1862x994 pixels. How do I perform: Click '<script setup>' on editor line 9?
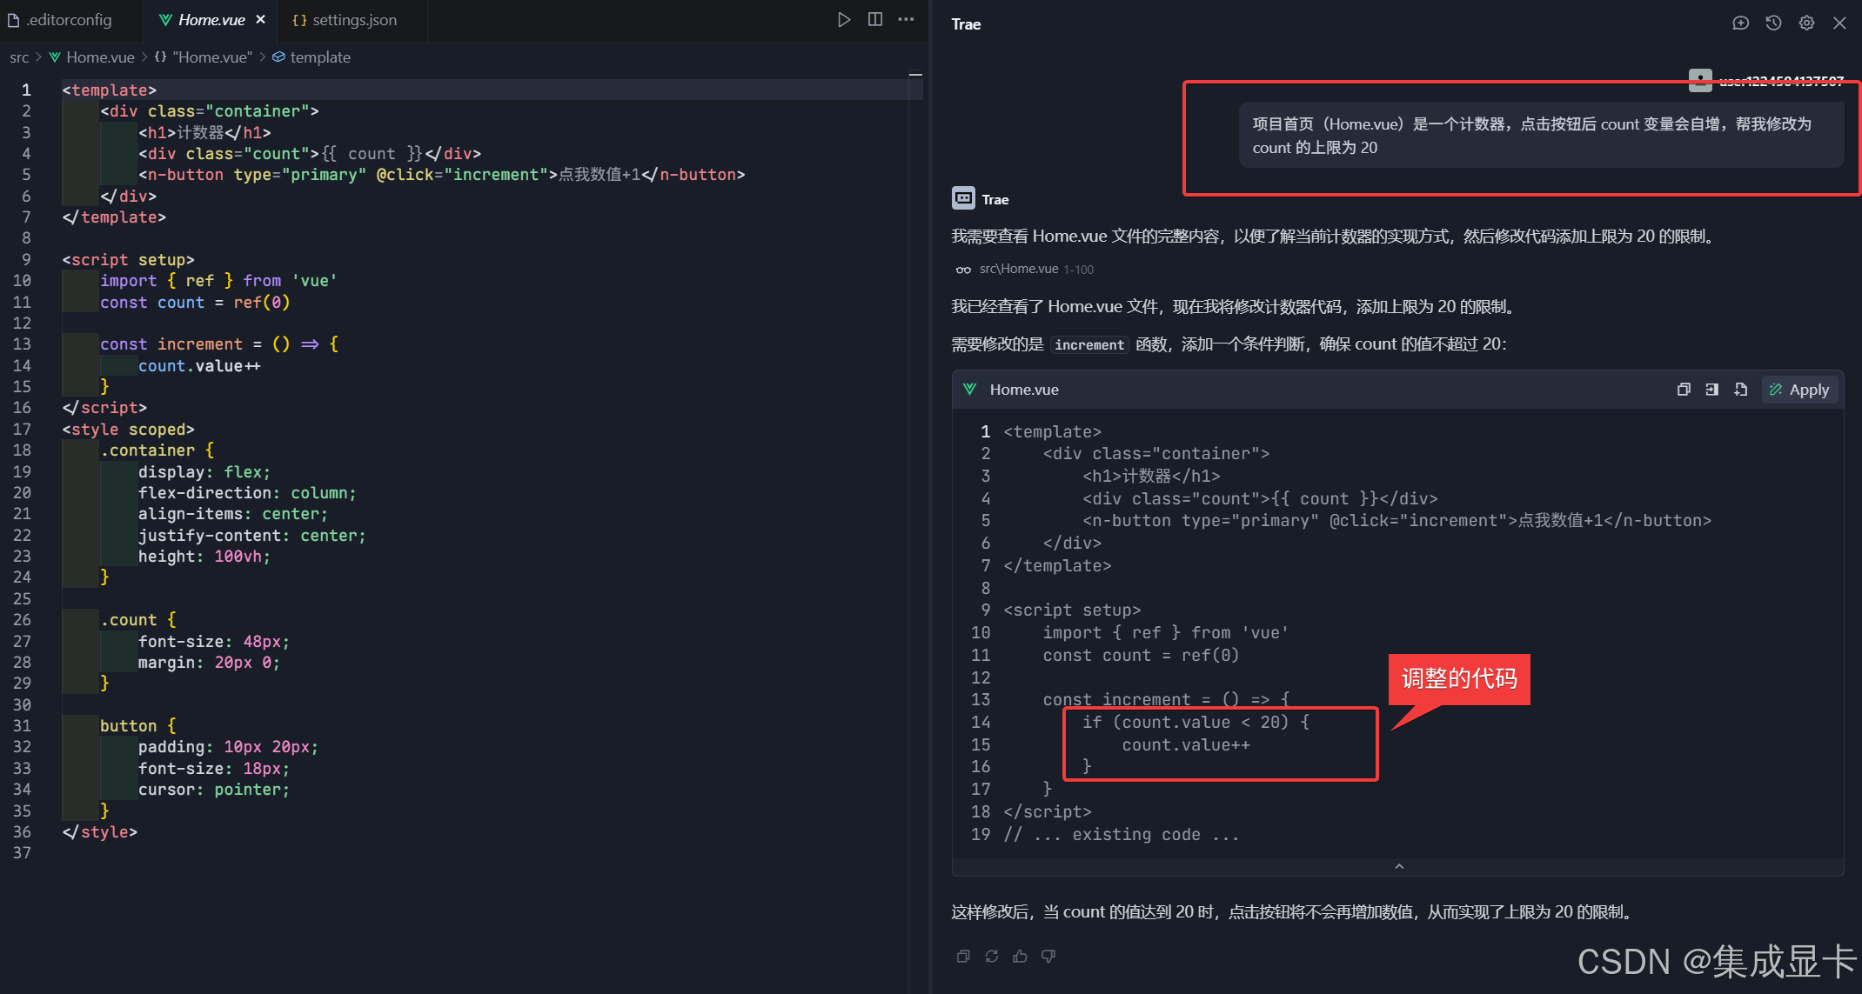[128, 260]
